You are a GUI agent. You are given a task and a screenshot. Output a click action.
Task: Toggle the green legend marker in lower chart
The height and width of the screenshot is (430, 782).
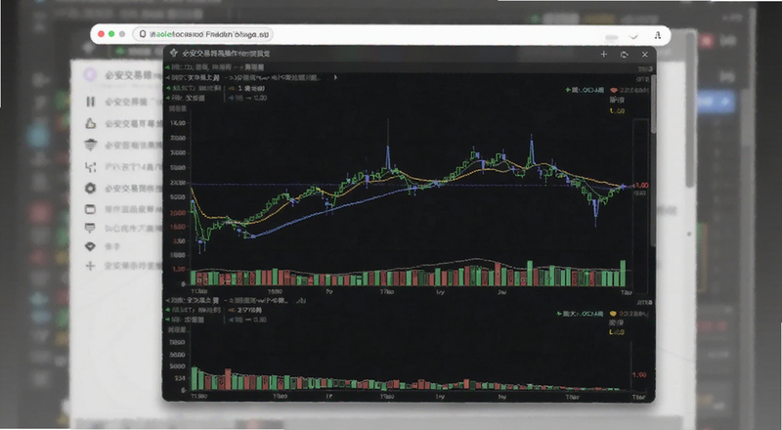click(559, 314)
